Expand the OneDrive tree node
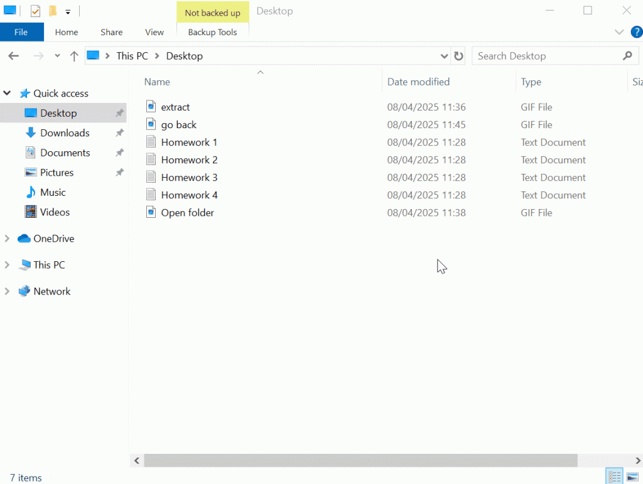This screenshot has width=643, height=484. pyautogui.click(x=8, y=239)
